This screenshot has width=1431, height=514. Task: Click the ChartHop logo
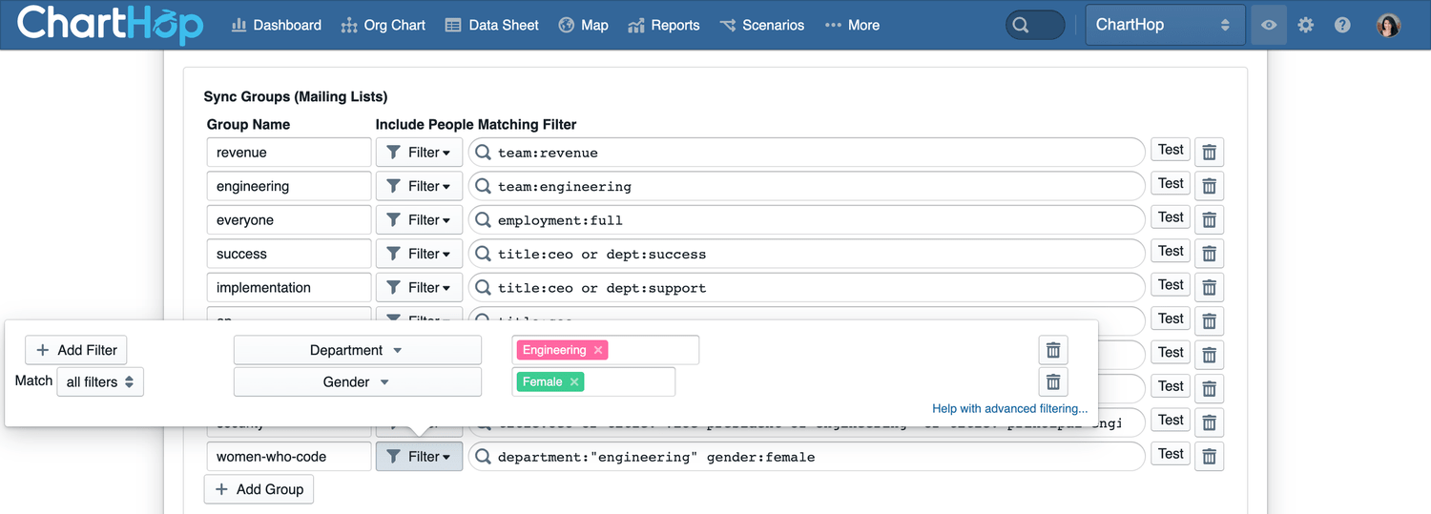110,25
